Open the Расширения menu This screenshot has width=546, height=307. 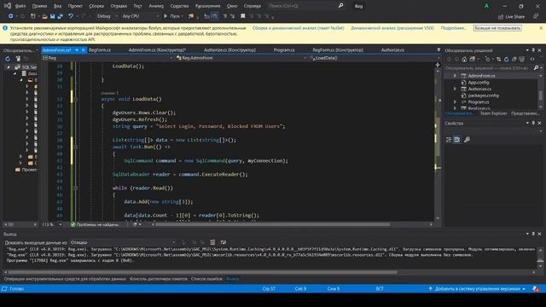click(207, 6)
